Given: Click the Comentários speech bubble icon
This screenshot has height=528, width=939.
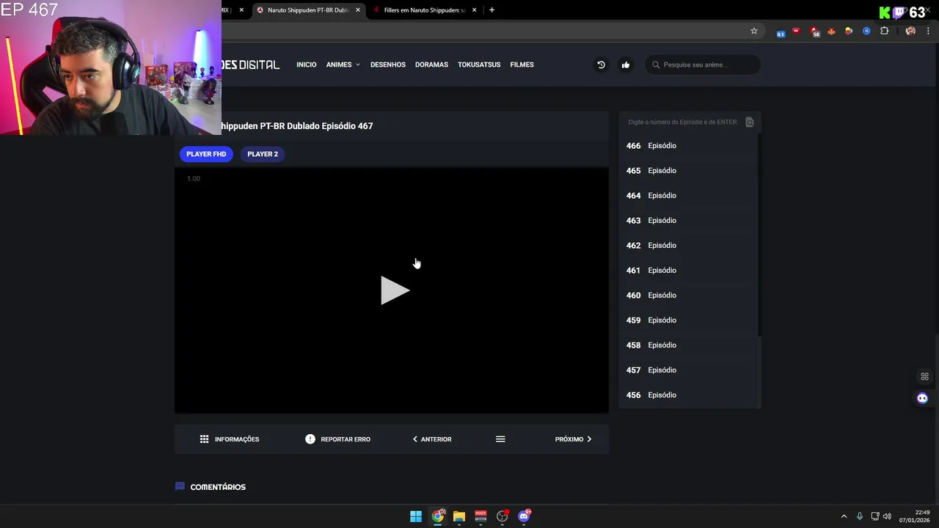Looking at the screenshot, I should click(x=180, y=486).
